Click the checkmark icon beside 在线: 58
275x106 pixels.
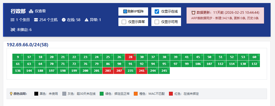[x=64, y=20]
